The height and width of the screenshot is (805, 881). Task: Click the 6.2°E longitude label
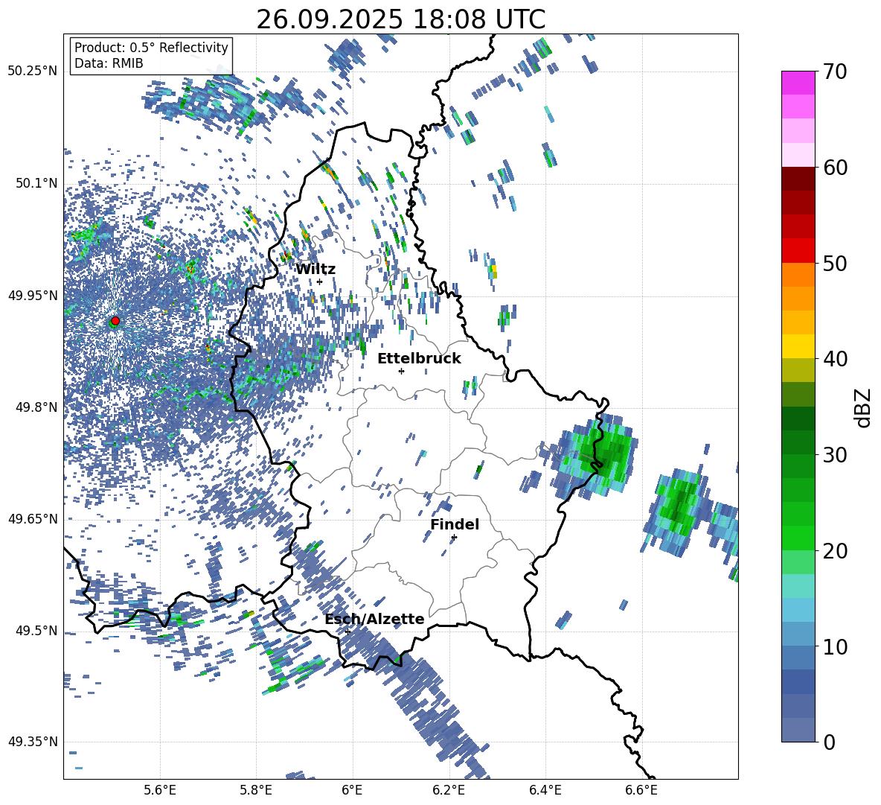[x=449, y=790]
